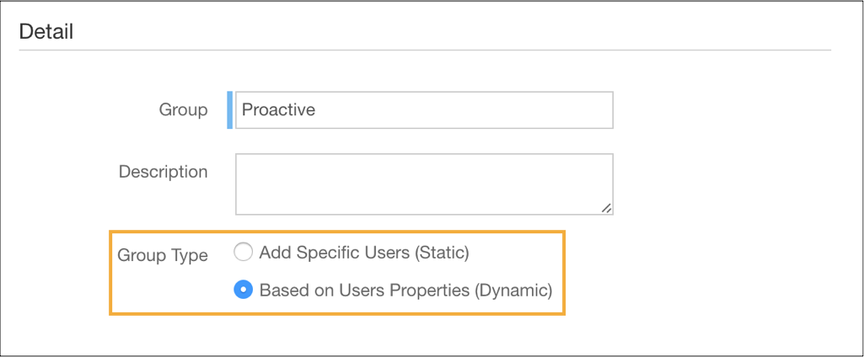Click the blue required marker beside Group
The width and height of the screenshot is (864, 357).
tap(230, 110)
